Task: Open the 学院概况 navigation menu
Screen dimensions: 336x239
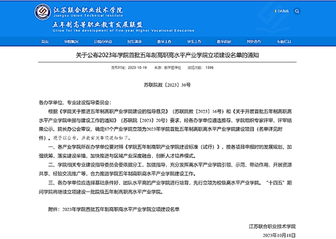Action: pyautogui.click(x=71, y=41)
